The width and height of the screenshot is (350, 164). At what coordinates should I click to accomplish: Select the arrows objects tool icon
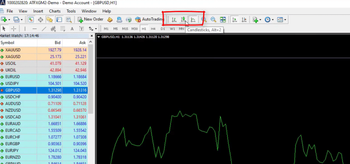tap(91, 29)
